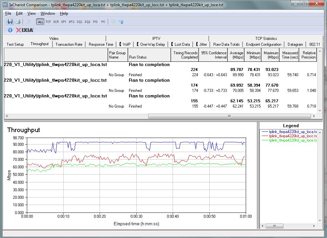The height and width of the screenshot is (238, 327).
Task: Select the SQ1 filter button
Action: point(79,22)
